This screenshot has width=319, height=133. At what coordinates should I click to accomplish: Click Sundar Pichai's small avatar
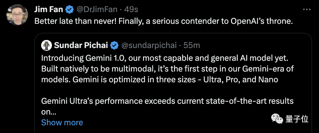coord(47,45)
